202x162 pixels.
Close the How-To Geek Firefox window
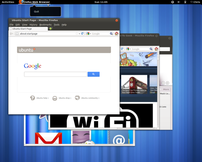pyautogui.click(x=156, y=36)
